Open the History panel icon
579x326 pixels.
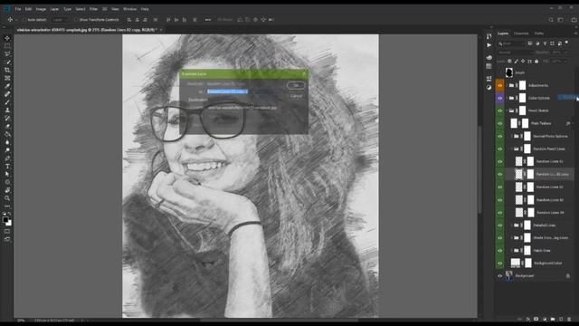click(489, 36)
